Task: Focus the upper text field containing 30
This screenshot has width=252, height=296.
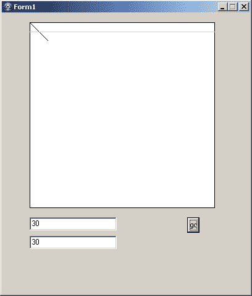Action: coord(73,224)
